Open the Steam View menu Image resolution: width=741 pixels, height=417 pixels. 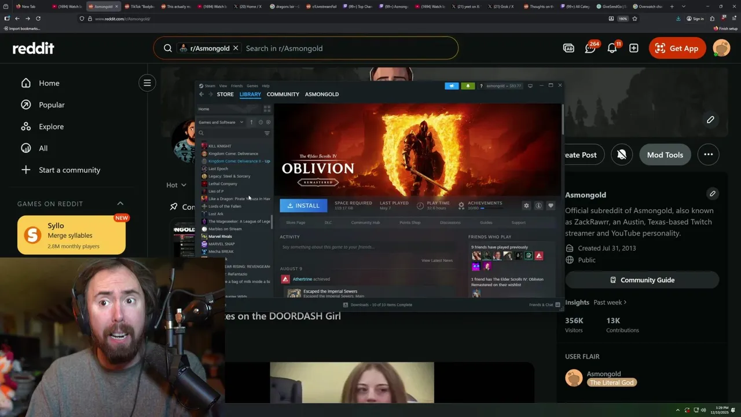pos(223,86)
